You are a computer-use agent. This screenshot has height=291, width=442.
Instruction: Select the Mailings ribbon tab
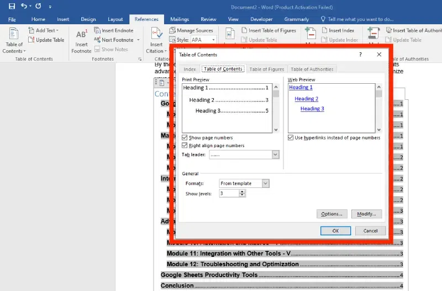pos(180,19)
